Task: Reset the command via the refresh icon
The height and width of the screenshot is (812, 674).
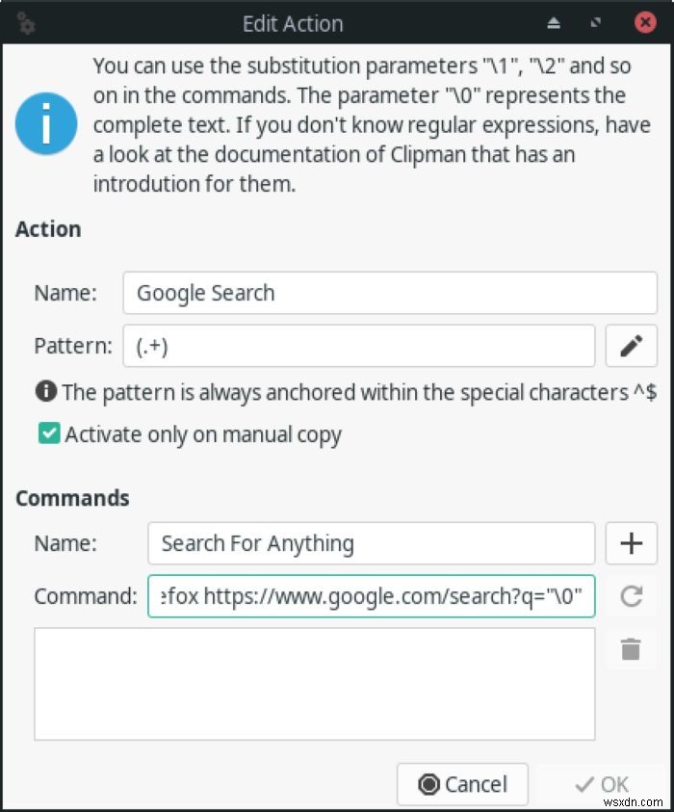Action: 632,596
